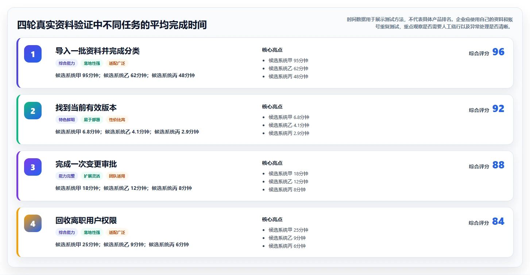Click 综合评分 label beside score 84
Screen dimensions: 530x275
479,223
